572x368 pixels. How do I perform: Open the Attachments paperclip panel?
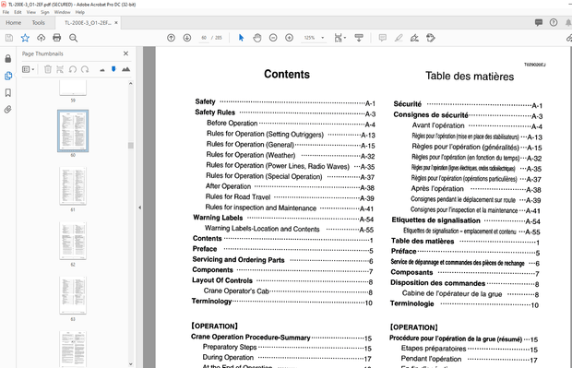point(7,110)
